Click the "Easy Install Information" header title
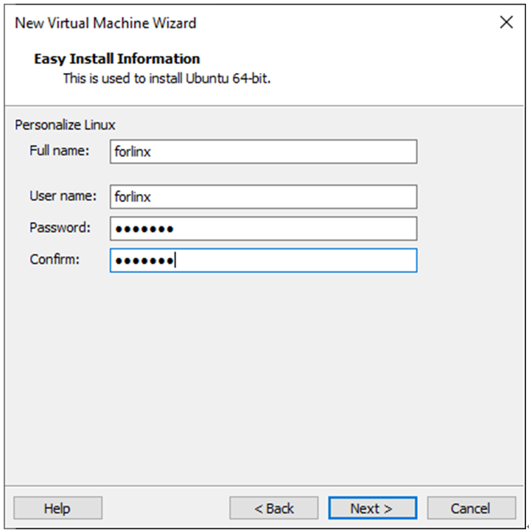 116,59
